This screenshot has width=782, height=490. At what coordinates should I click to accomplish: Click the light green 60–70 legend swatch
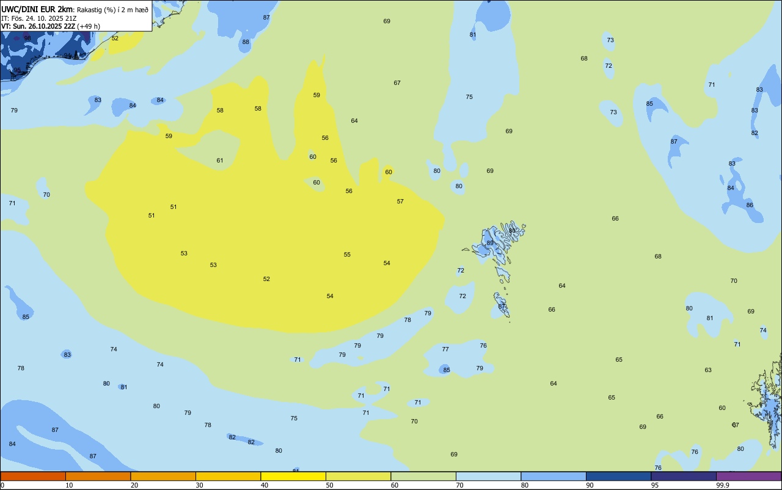tap(423, 476)
